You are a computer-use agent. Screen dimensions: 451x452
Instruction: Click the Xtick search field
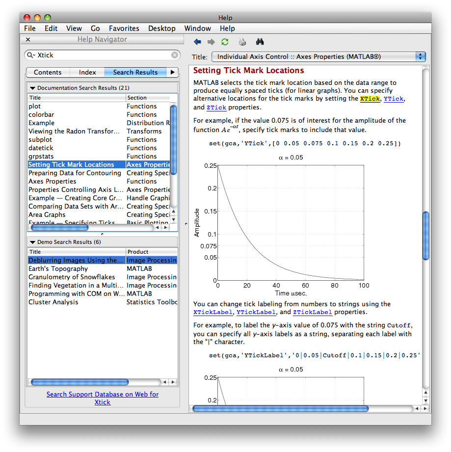tap(102, 55)
